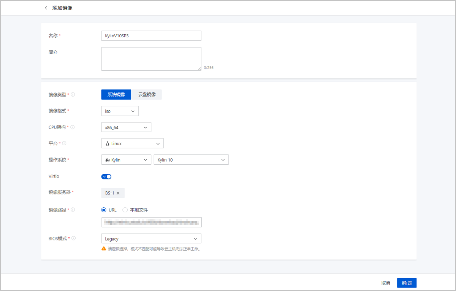Click the info icon next to 镜像类型

(x=73, y=95)
